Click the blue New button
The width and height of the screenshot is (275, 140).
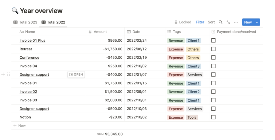tap(248, 22)
